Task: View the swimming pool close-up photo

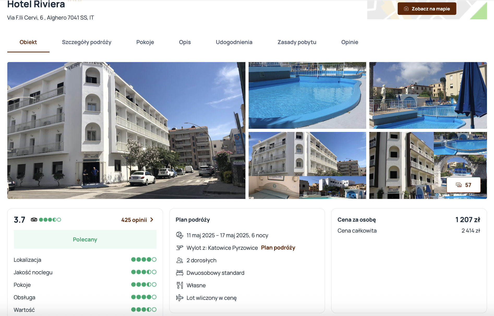Action: (x=307, y=95)
